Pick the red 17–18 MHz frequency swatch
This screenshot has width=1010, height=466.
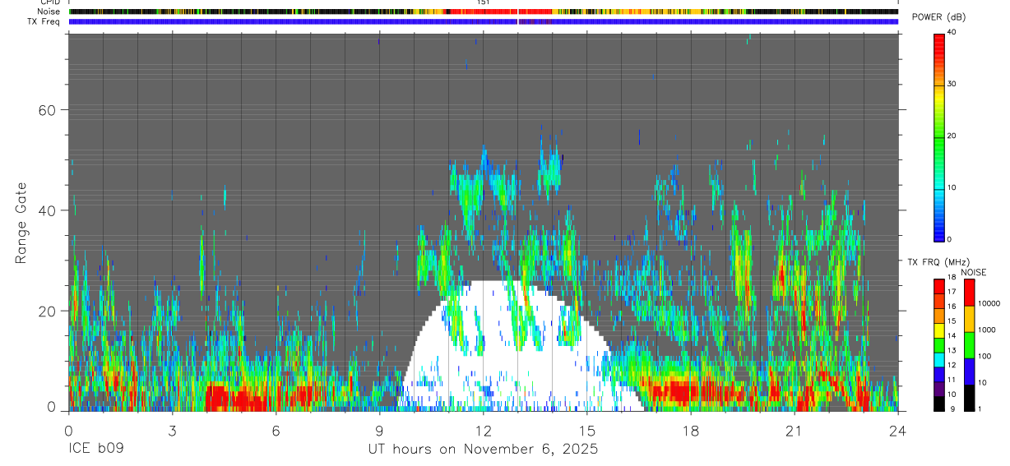tap(939, 286)
